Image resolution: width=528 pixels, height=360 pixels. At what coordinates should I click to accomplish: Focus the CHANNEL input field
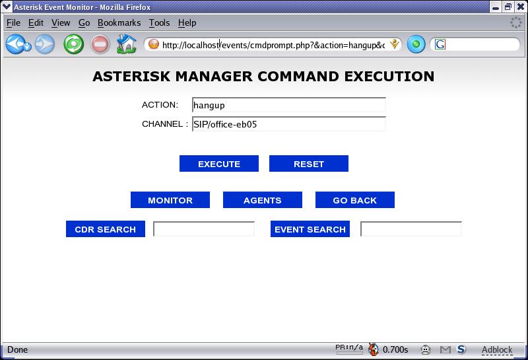point(288,124)
